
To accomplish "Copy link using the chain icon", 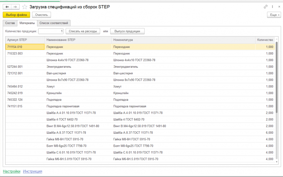I will pos(266,7).
